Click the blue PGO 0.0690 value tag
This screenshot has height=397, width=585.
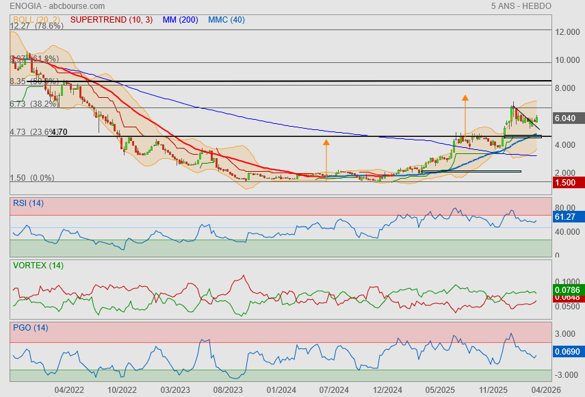pyautogui.click(x=567, y=351)
